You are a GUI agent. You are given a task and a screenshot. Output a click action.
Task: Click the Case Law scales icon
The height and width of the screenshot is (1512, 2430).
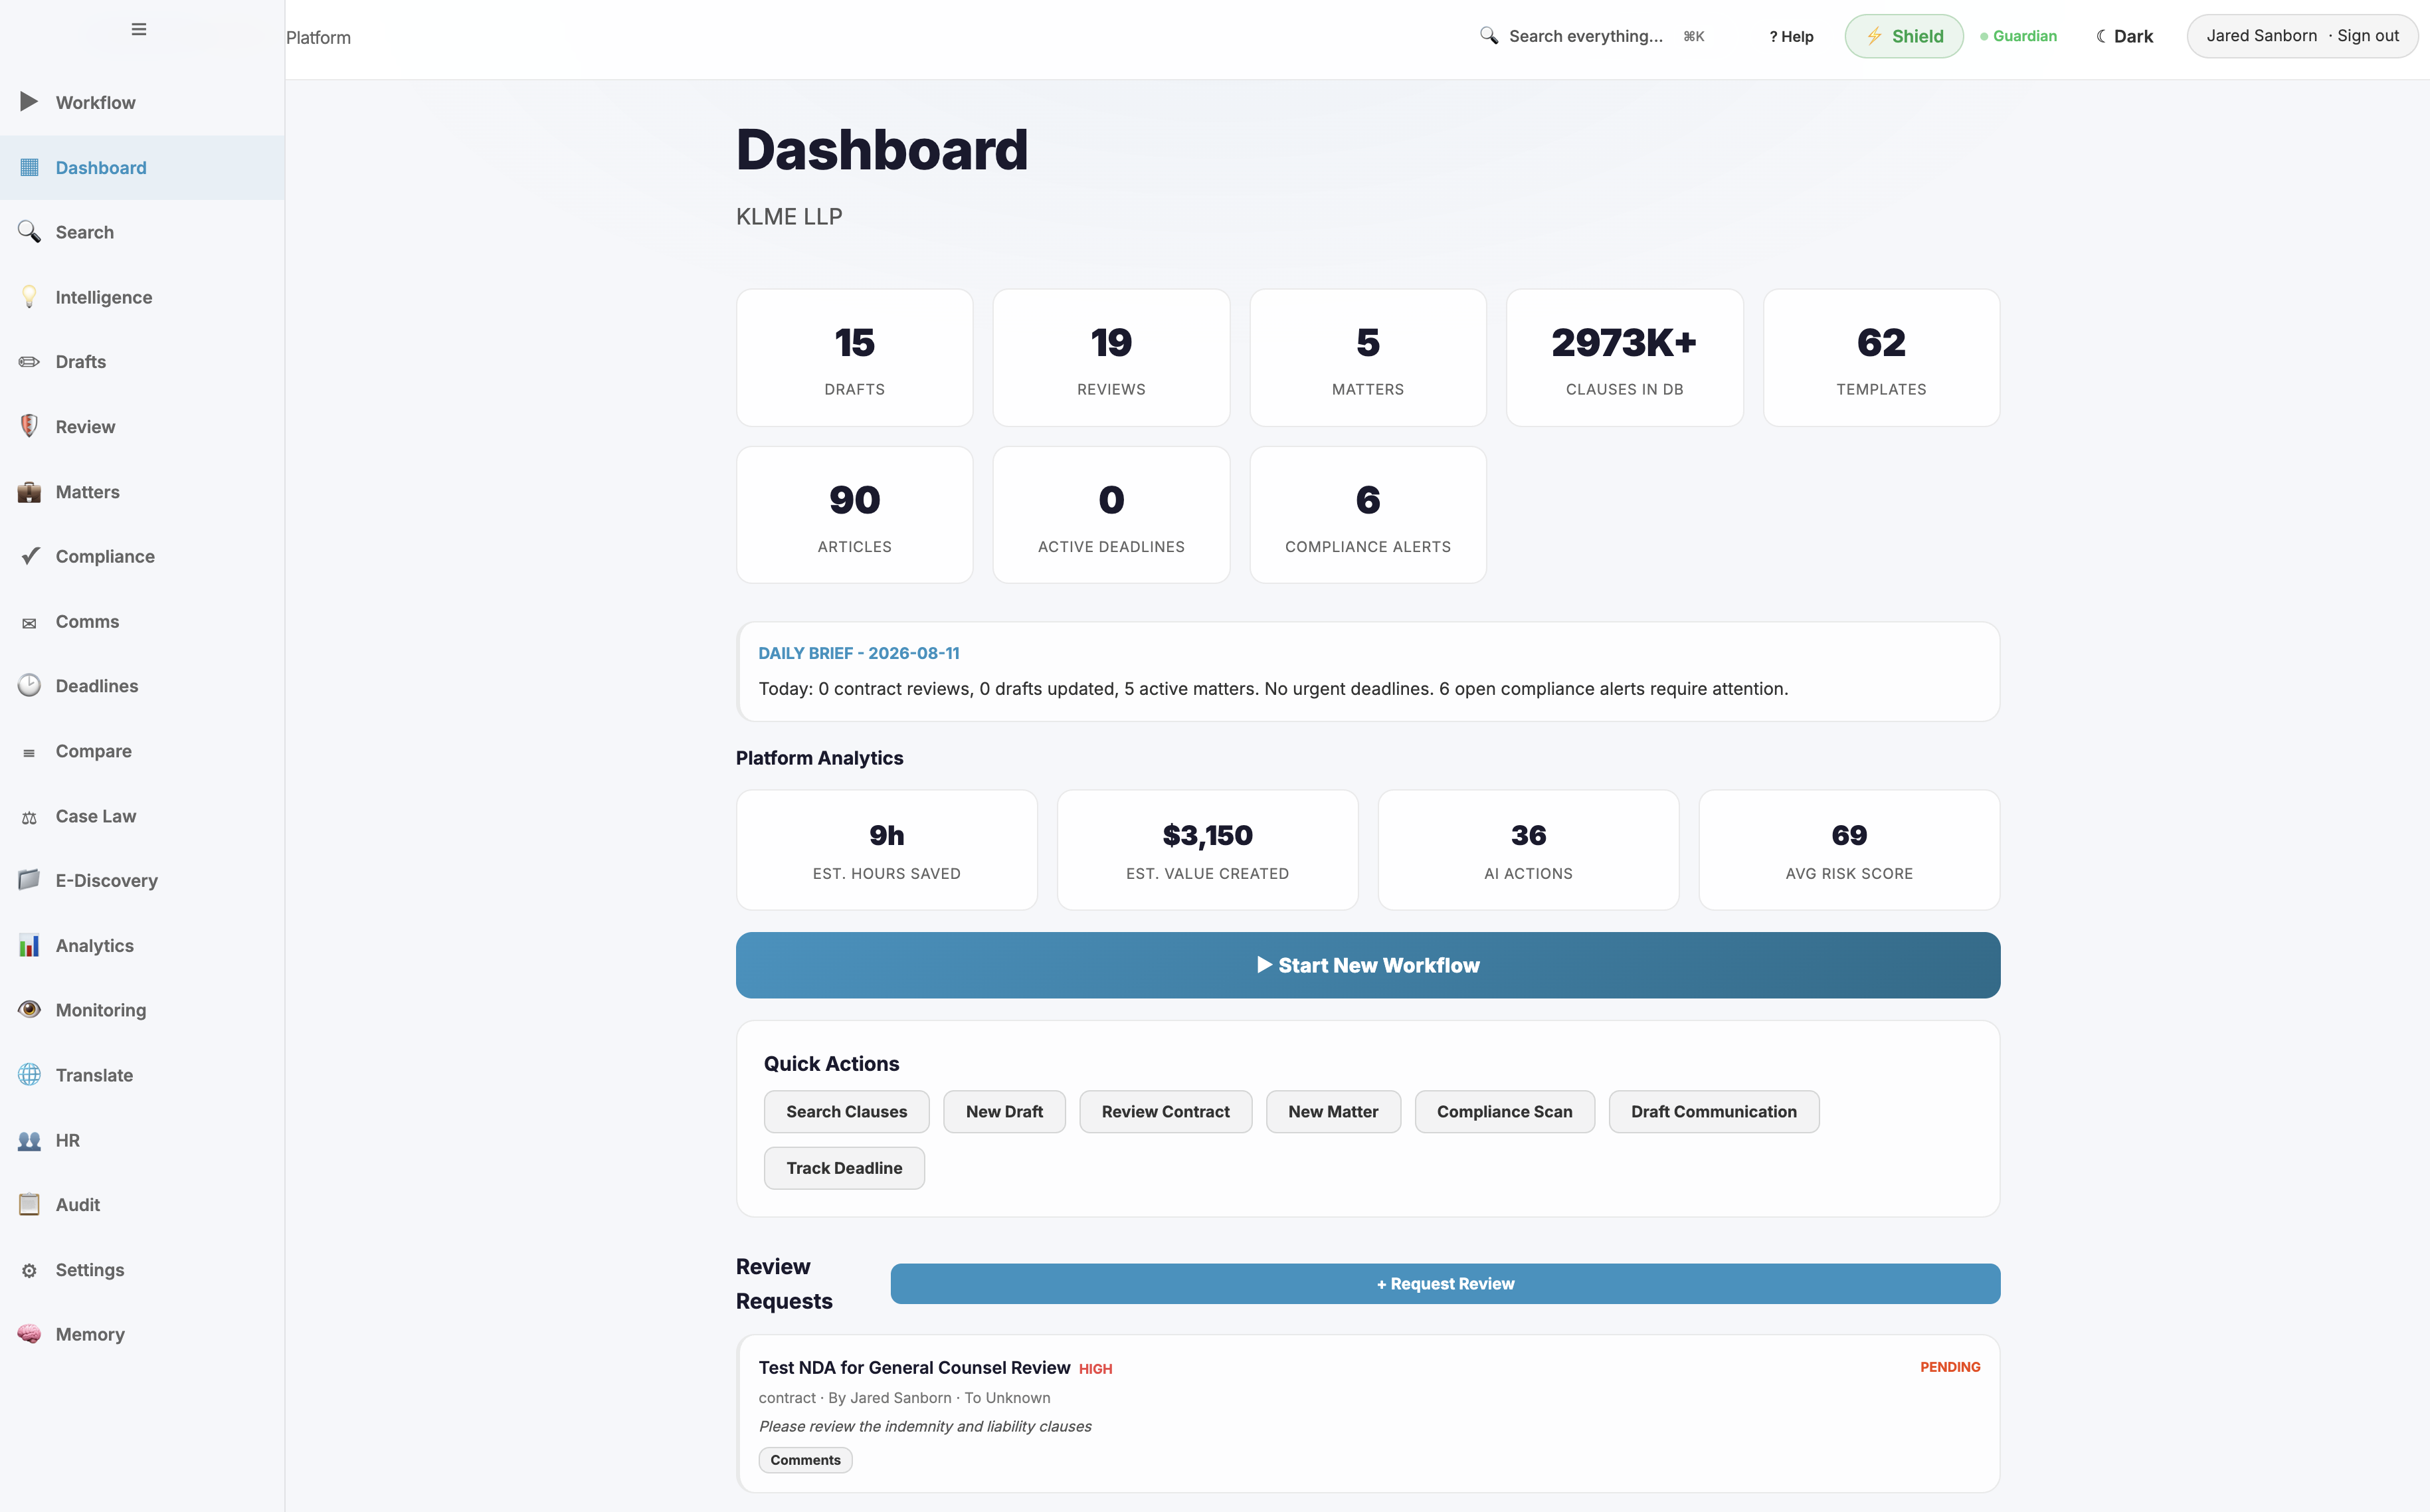point(29,817)
